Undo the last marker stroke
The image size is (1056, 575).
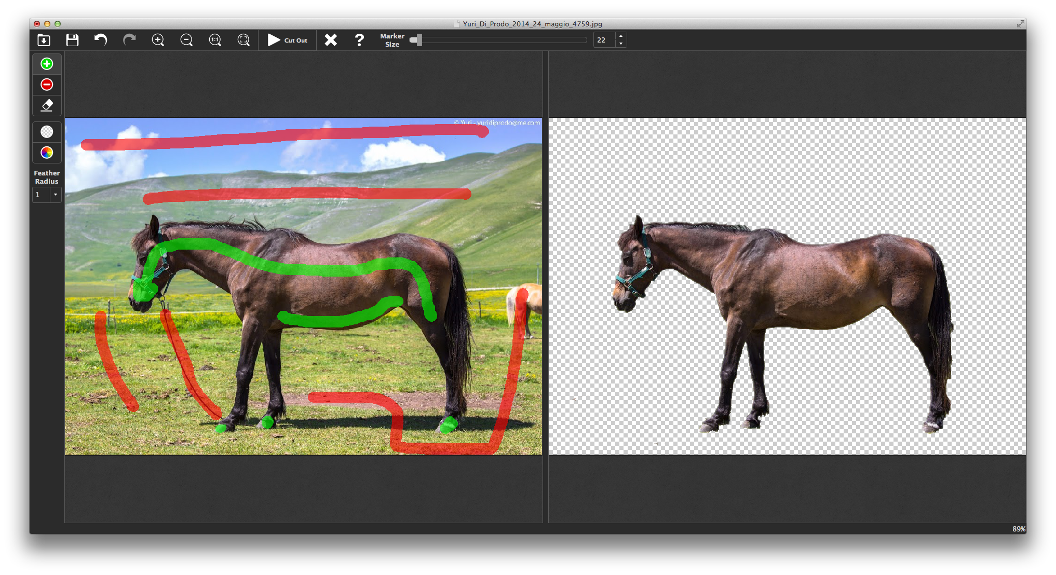point(101,40)
